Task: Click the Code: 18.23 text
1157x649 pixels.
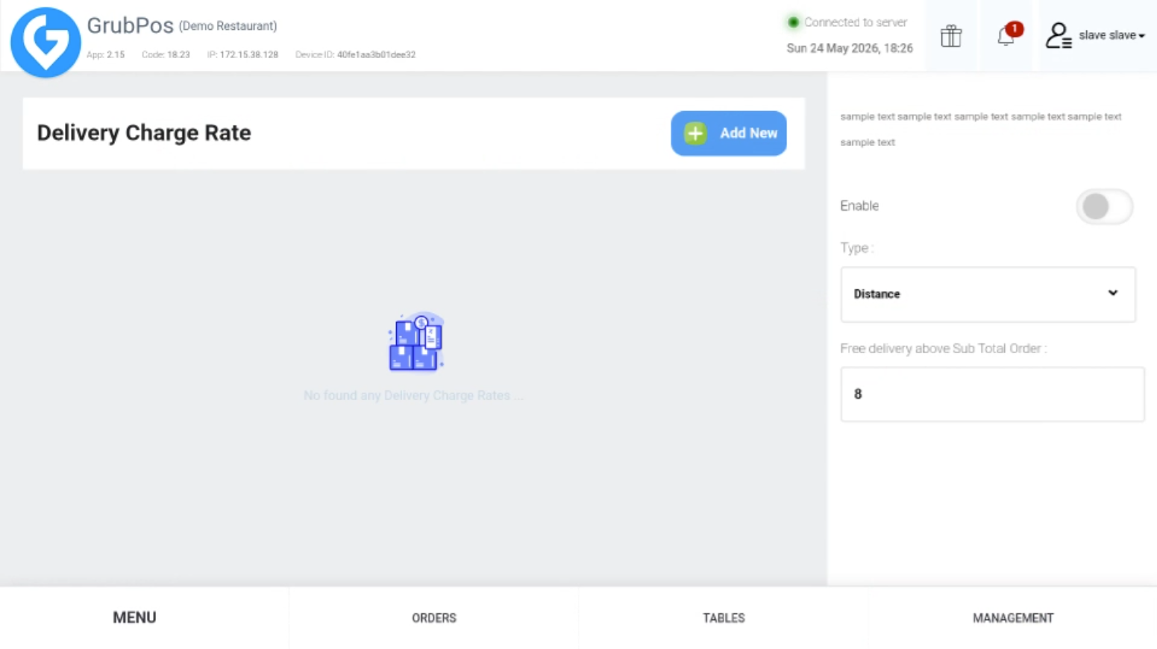Action: (166, 54)
